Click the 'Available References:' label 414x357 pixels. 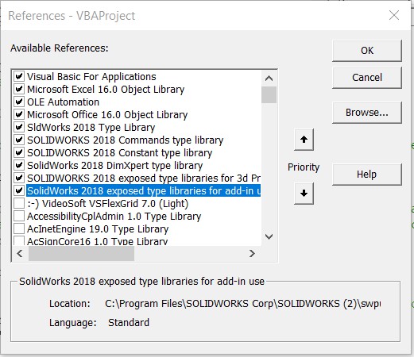point(60,48)
